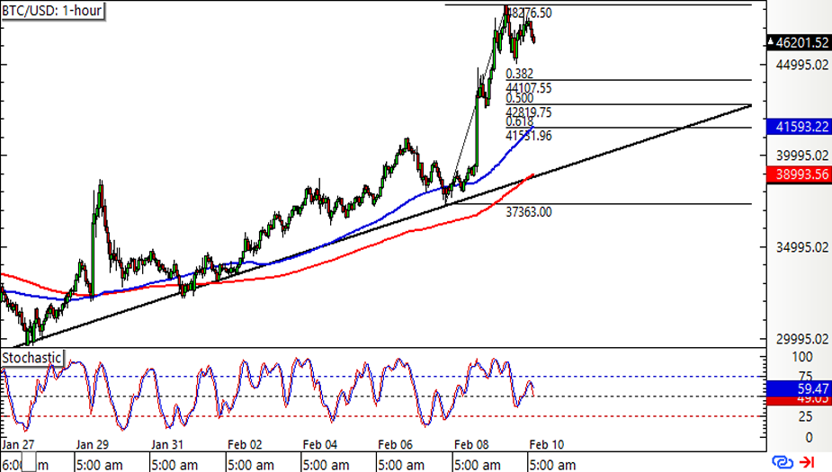Click the red scroll-to-end arrow icon

point(808,462)
